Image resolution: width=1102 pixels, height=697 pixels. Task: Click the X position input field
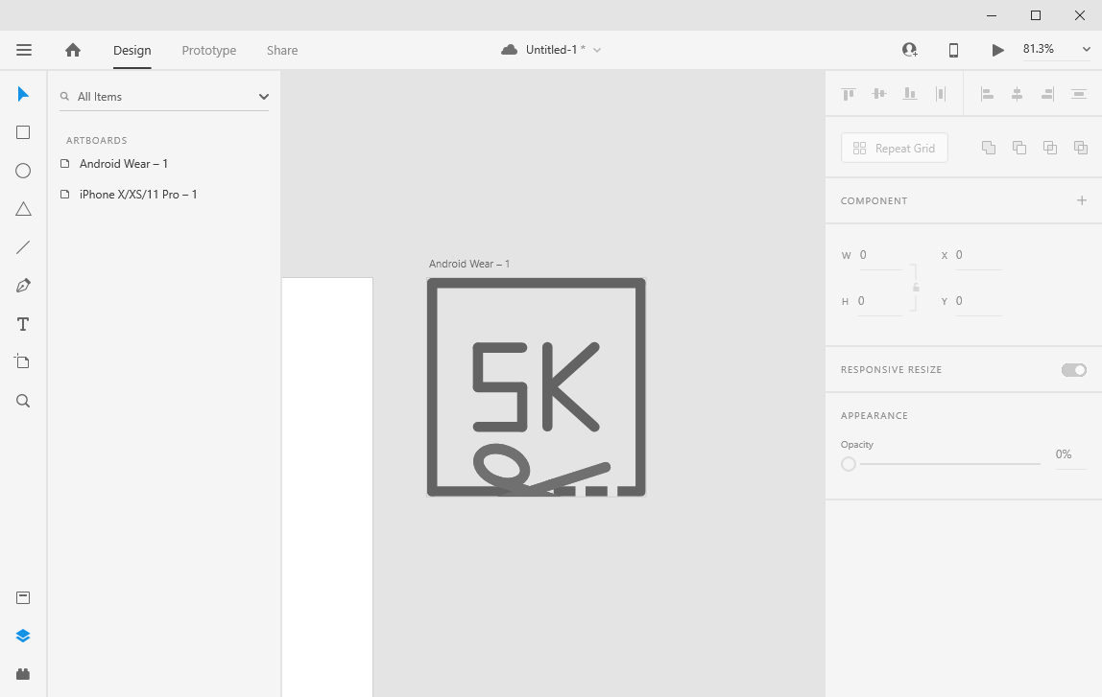(x=978, y=255)
